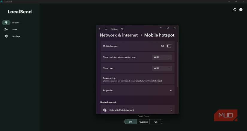Select the Send paper-plane icon
The width and height of the screenshot is (247, 131).
point(6,29)
